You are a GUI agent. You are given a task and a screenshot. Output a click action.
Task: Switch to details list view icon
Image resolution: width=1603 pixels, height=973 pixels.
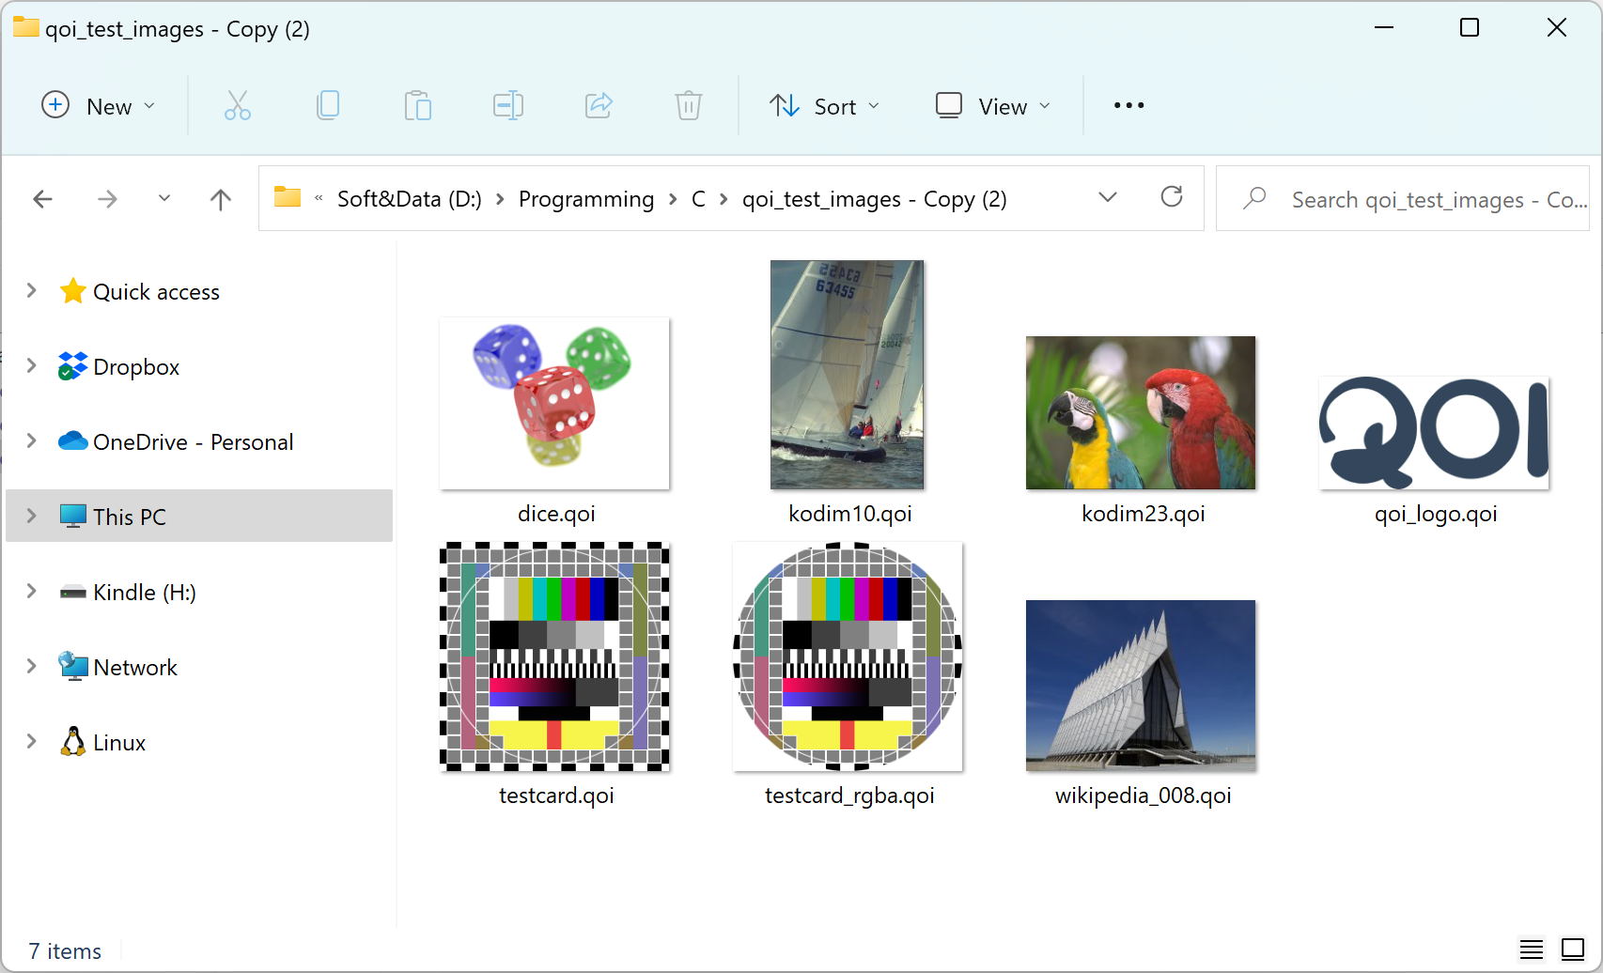pos(1532,950)
